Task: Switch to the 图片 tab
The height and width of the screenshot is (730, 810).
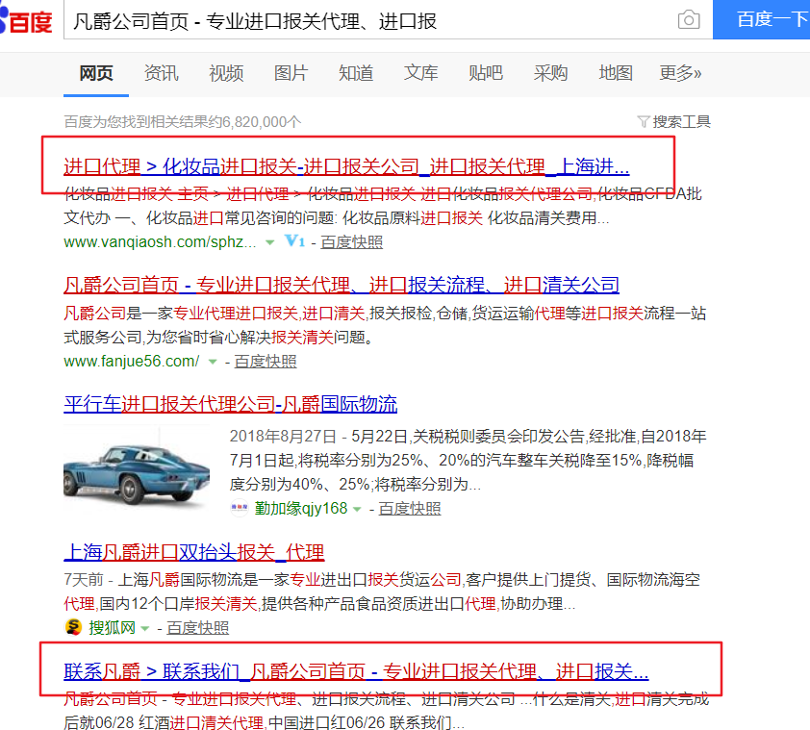Action: point(291,73)
